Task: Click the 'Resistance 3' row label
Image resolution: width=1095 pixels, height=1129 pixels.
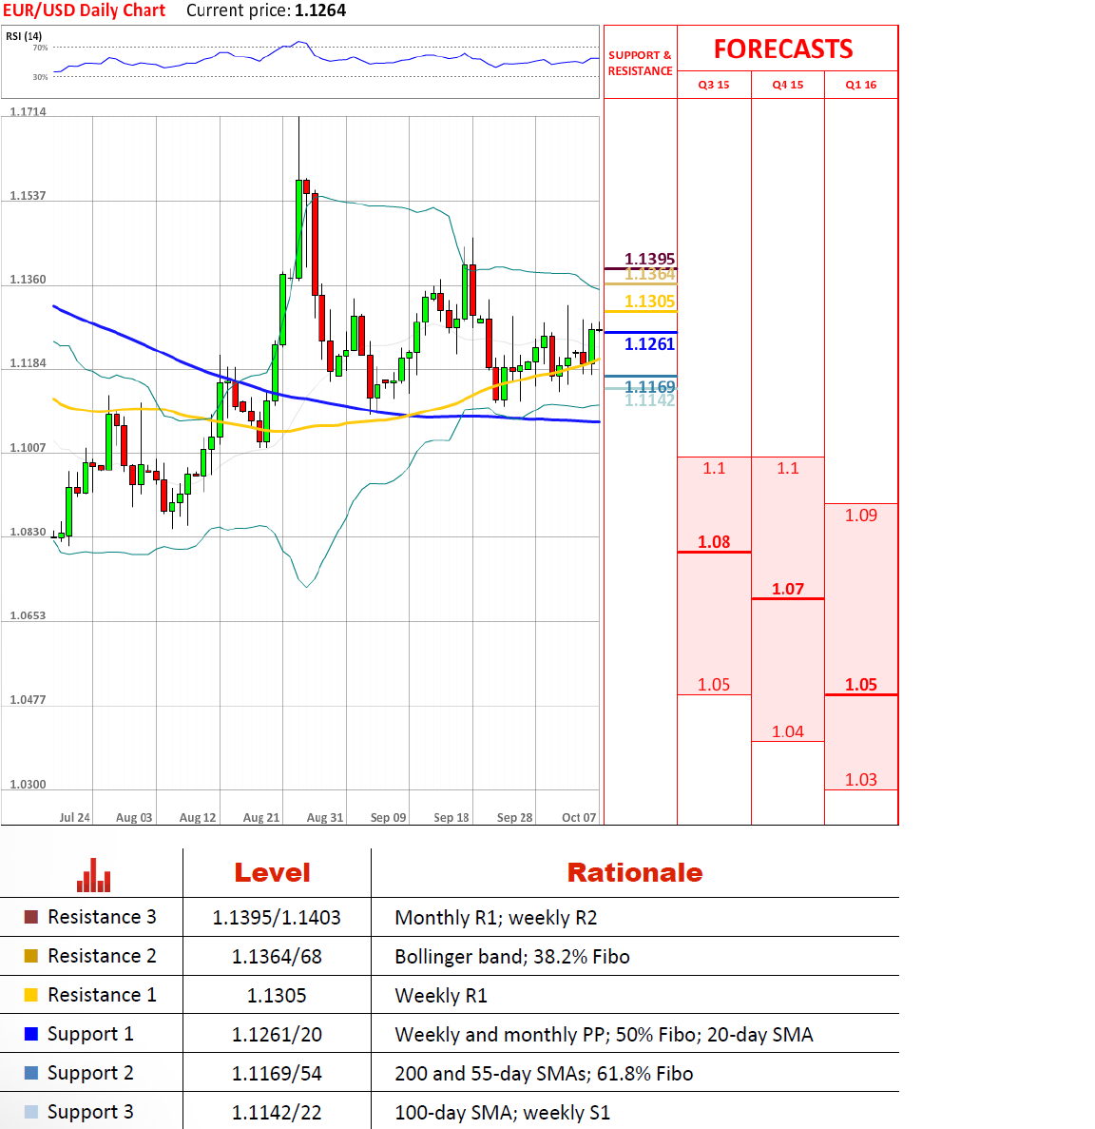Action: point(102,917)
